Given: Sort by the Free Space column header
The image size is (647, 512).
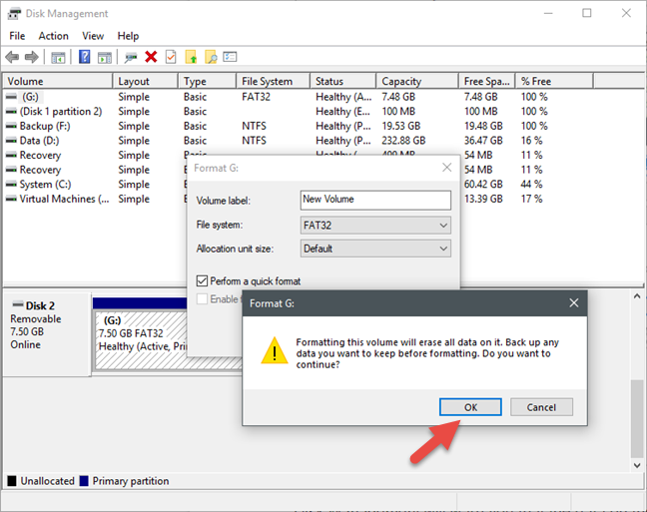Looking at the screenshot, I should coord(487,81).
